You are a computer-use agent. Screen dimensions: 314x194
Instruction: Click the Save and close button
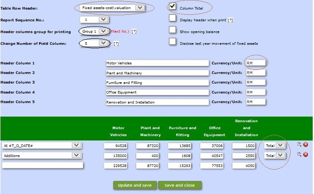pyautogui.click(x=179, y=185)
